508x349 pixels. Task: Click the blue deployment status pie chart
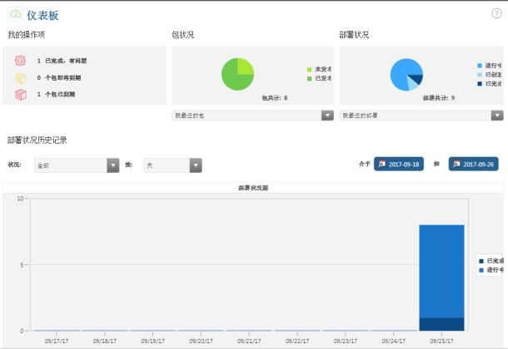click(406, 75)
